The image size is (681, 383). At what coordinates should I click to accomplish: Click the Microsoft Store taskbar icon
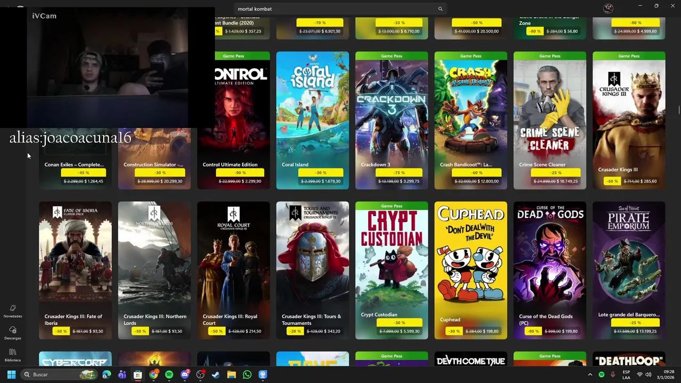[x=138, y=374]
